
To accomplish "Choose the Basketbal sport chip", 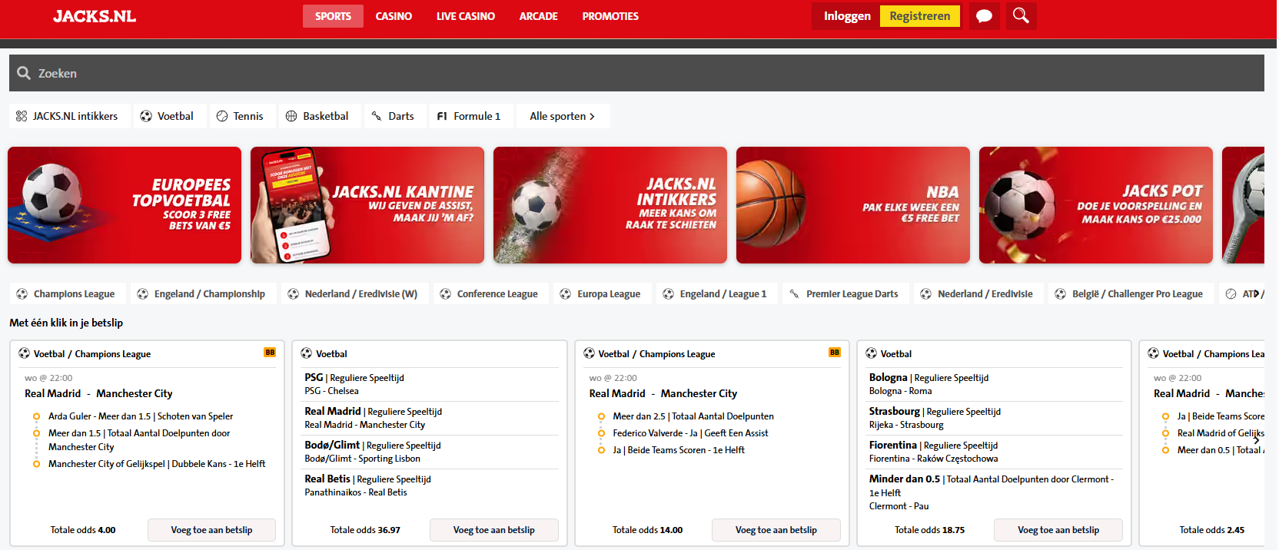I will 318,116.
